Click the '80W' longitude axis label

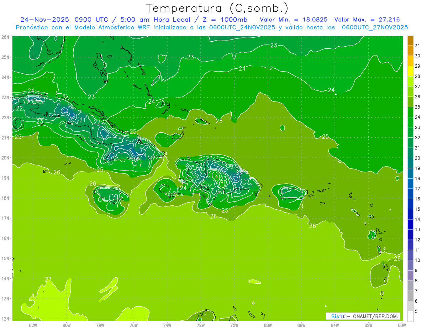[67, 325]
